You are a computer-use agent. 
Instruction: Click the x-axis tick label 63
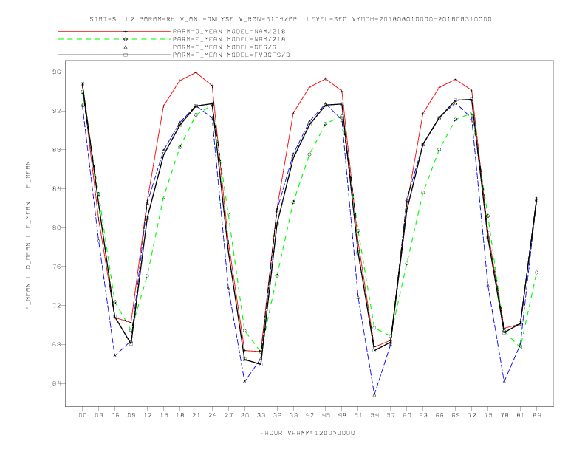(423, 415)
